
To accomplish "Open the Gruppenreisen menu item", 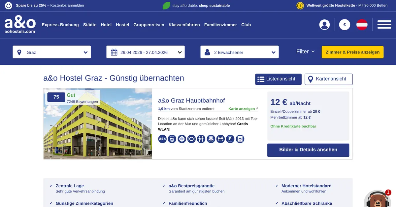I will click(149, 25).
